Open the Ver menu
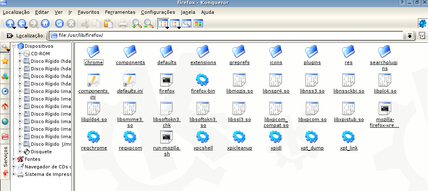The width and height of the screenshot is (428, 191). pos(59,12)
